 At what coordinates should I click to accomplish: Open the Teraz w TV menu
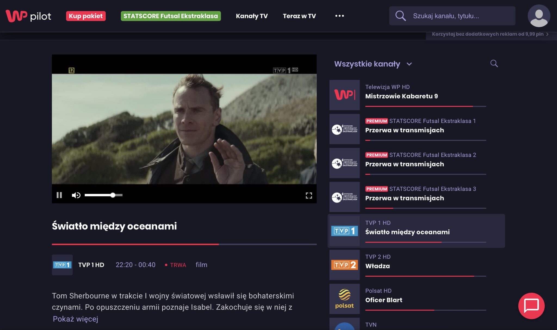299,16
